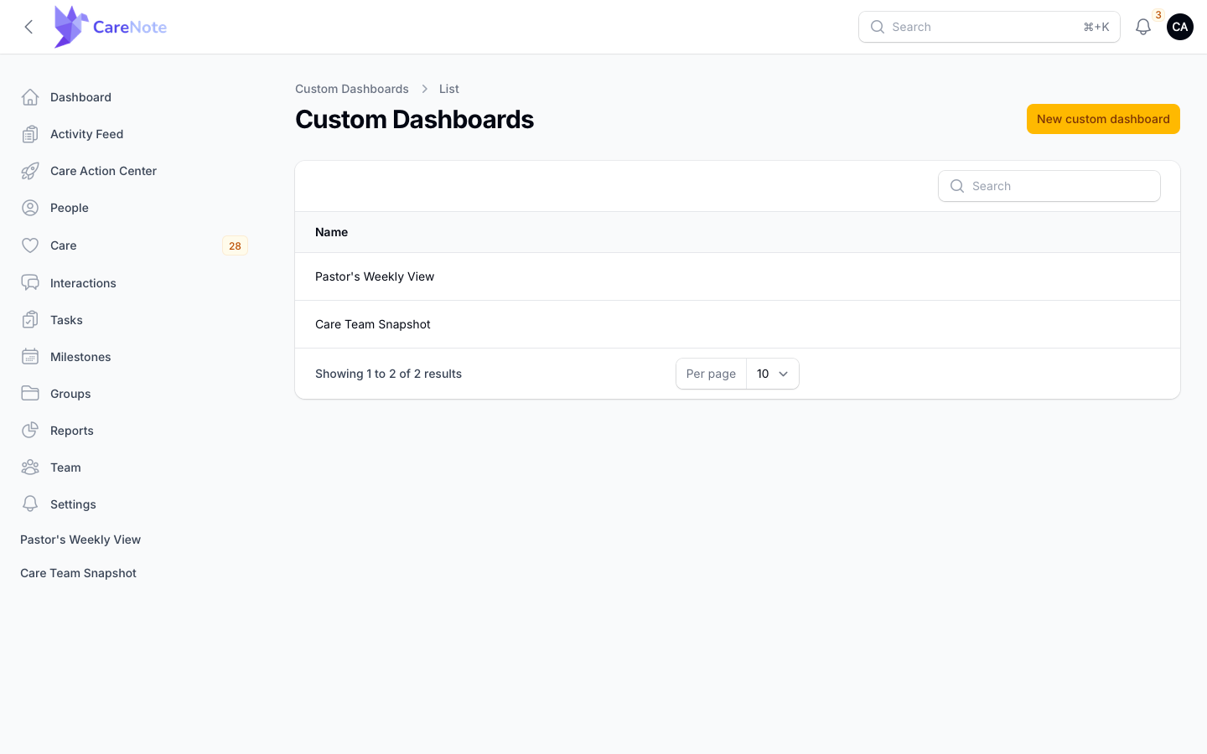Screen dimensions: 1207x754
Task: Open Milestones menu item
Action: [134, 357]
